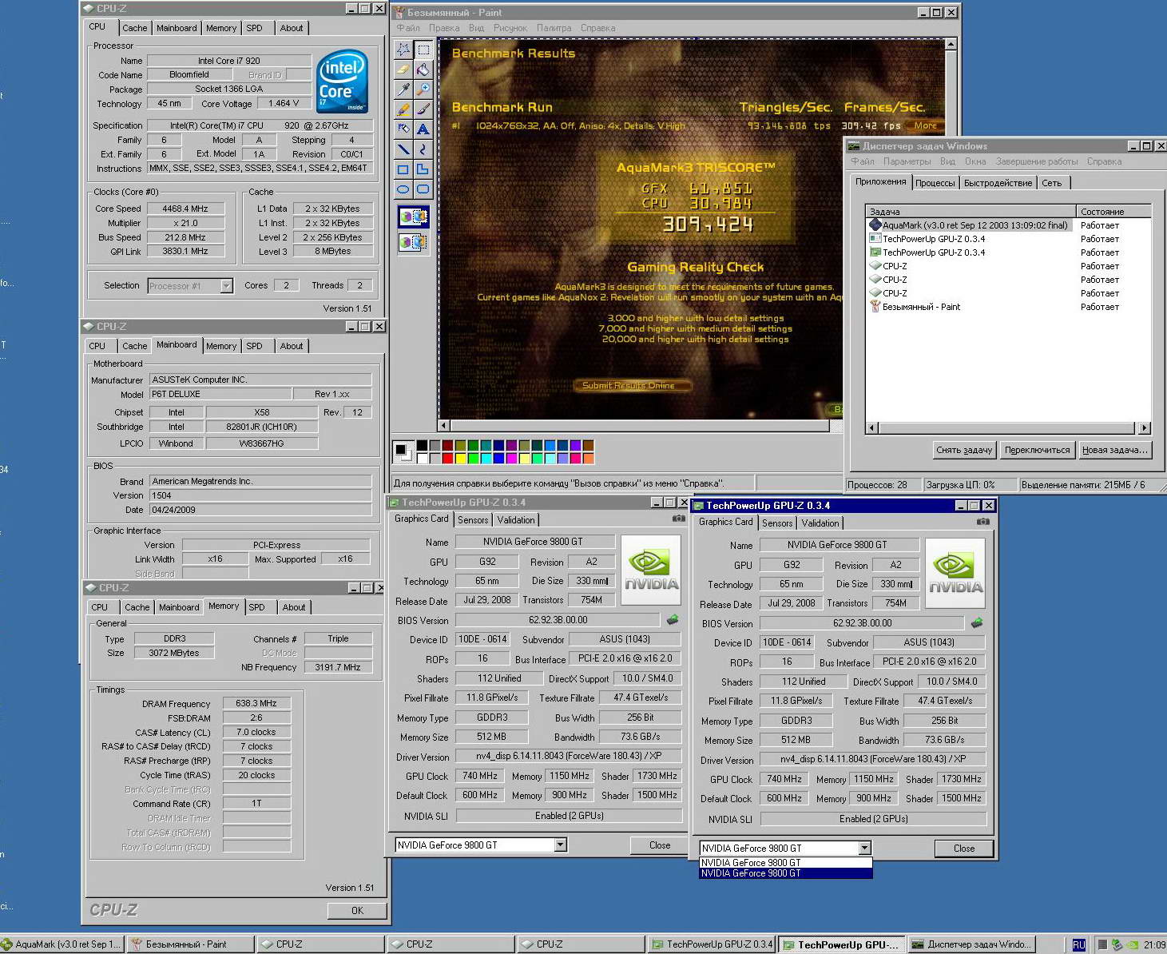This screenshot has height=954, width=1167.
Task: Select the rectangular Select tool in Paint
Action: click(x=423, y=50)
